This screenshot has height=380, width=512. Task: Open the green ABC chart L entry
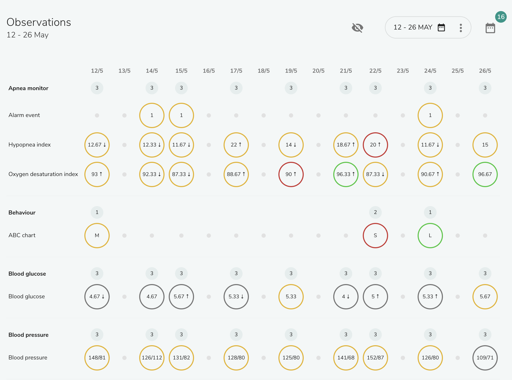[x=430, y=235]
